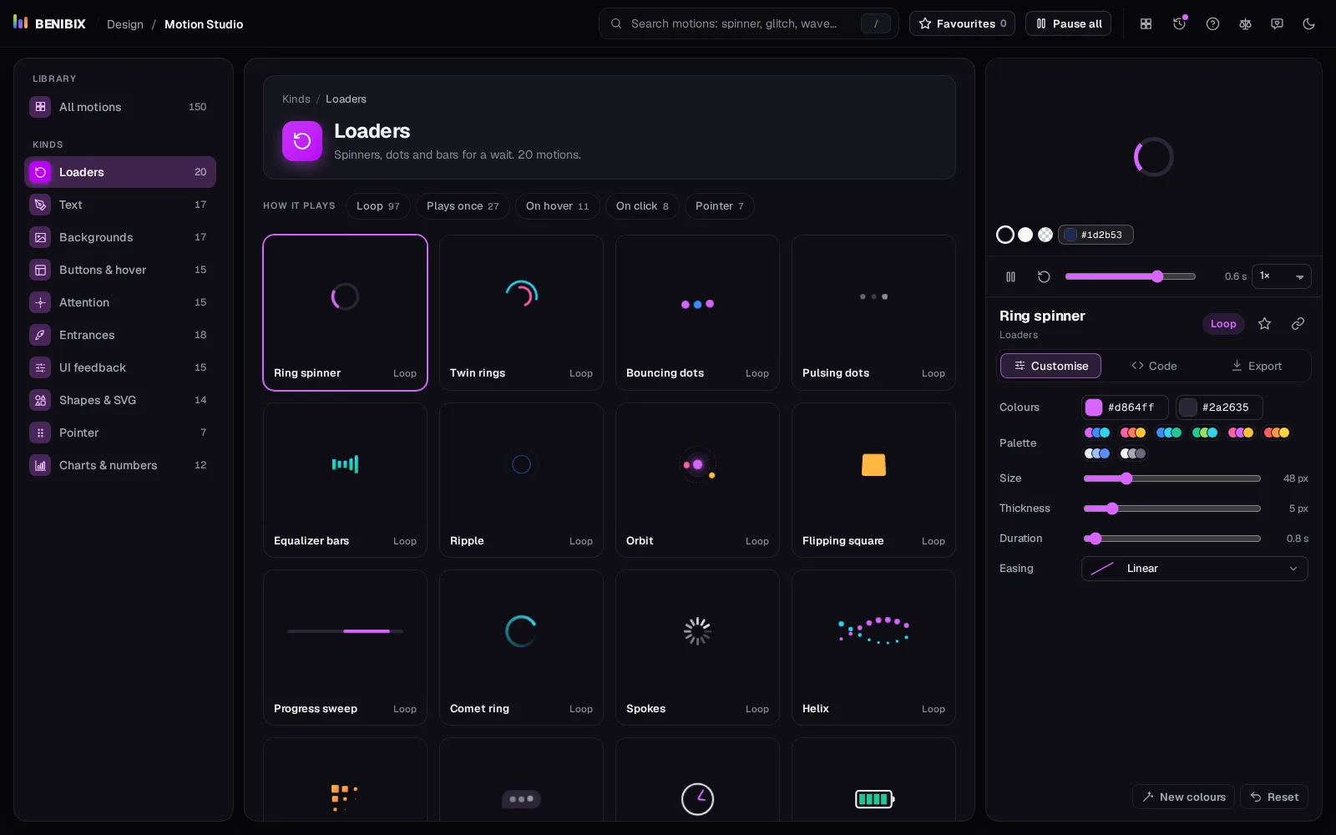Image resolution: width=1336 pixels, height=835 pixels.
Task: Click the Backgrounds image icon in sidebar
Action: (40, 237)
